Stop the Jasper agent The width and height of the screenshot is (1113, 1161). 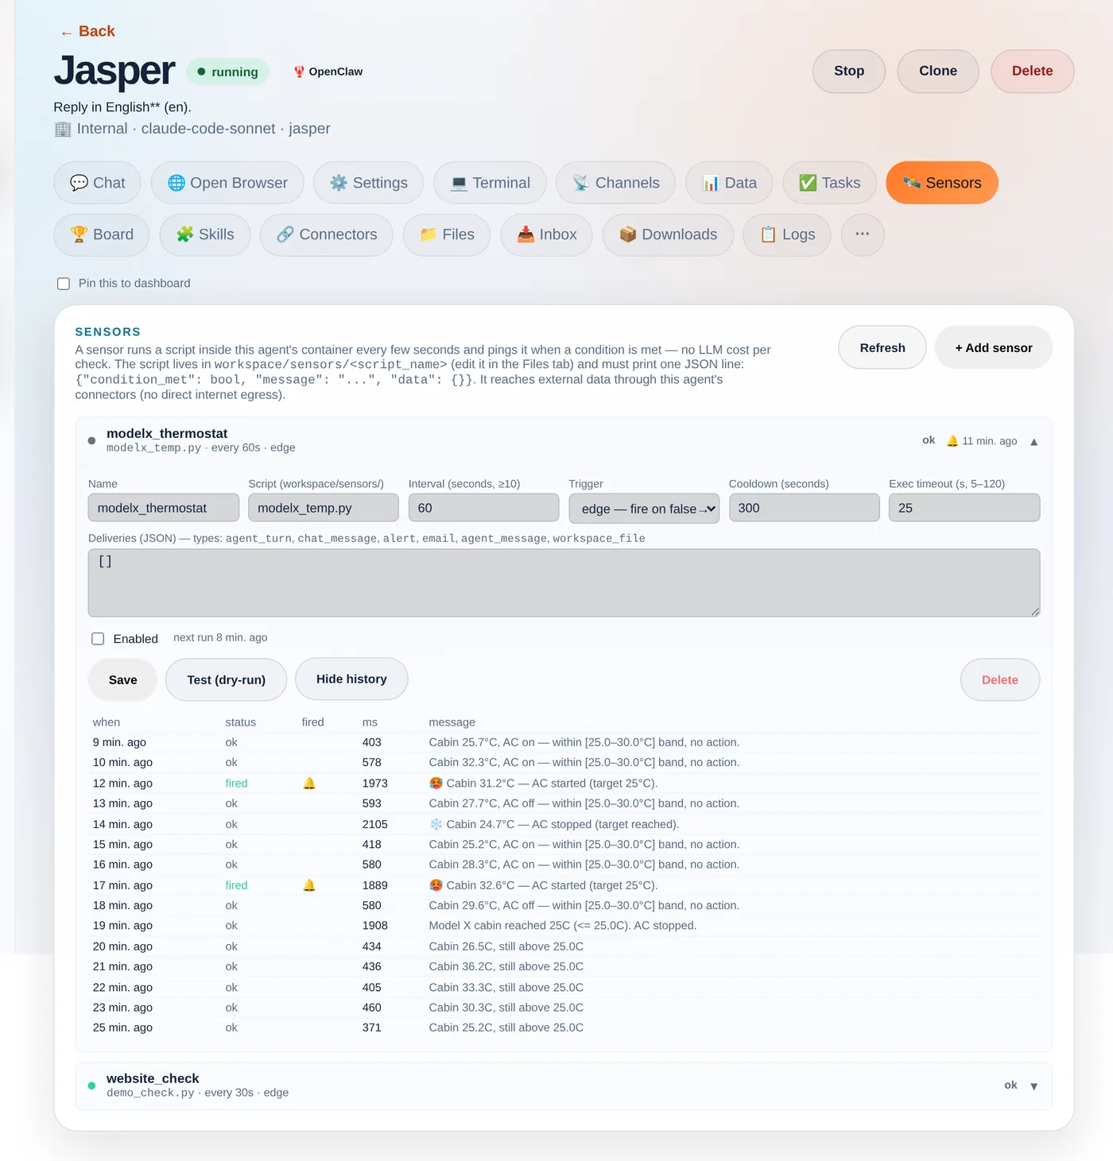pyautogui.click(x=849, y=71)
